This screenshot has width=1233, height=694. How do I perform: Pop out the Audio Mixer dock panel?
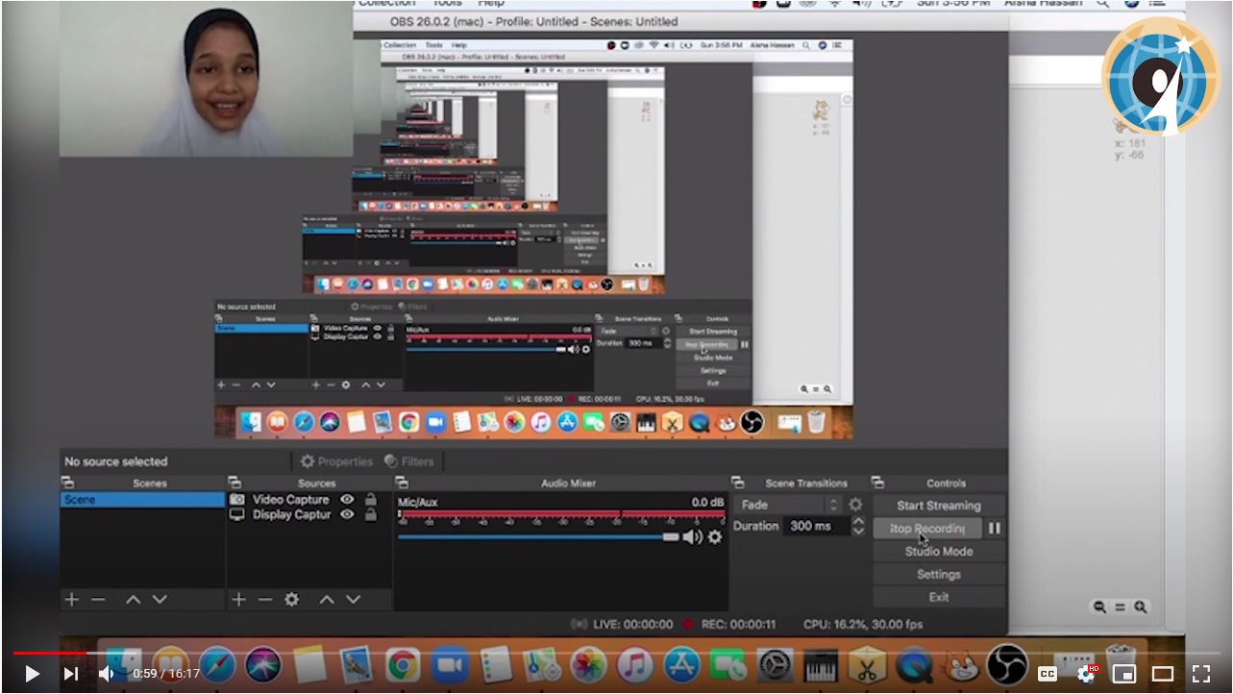tap(402, 483)
